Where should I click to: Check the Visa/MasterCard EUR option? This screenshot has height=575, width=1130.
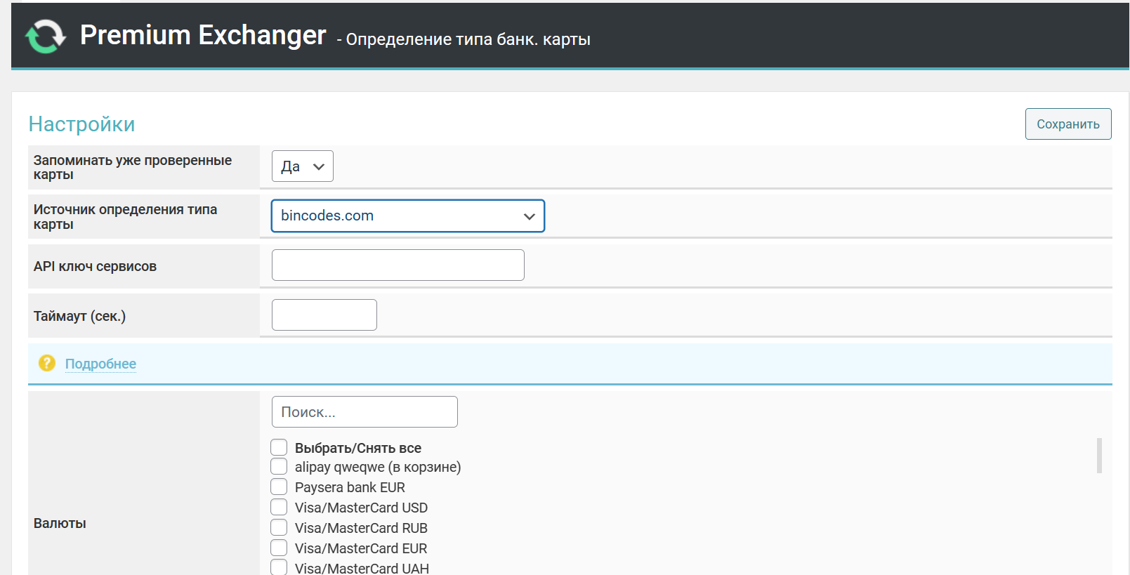[279, 548]
